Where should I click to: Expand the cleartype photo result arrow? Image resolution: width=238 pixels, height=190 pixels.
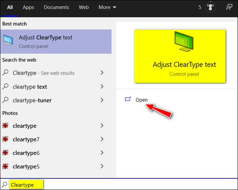click(x=102, y=125)
